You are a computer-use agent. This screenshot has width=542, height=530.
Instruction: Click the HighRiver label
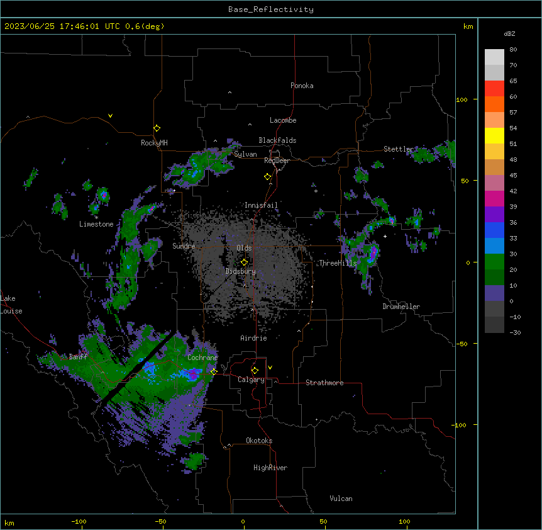coord(270,468)
